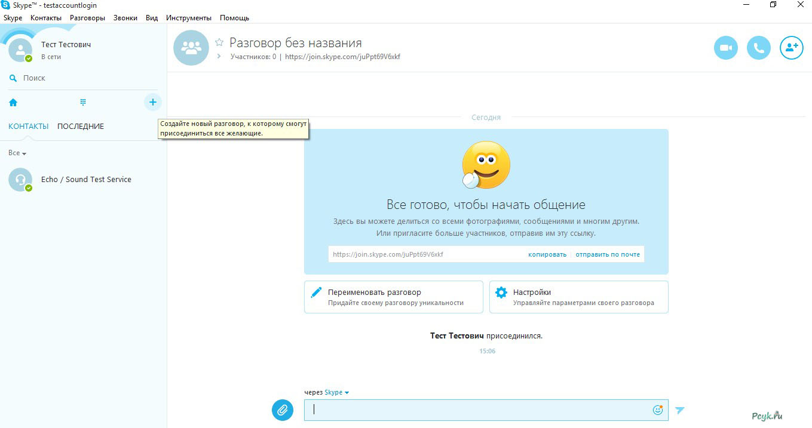Click Переименовать разговор button

[393, 297]
